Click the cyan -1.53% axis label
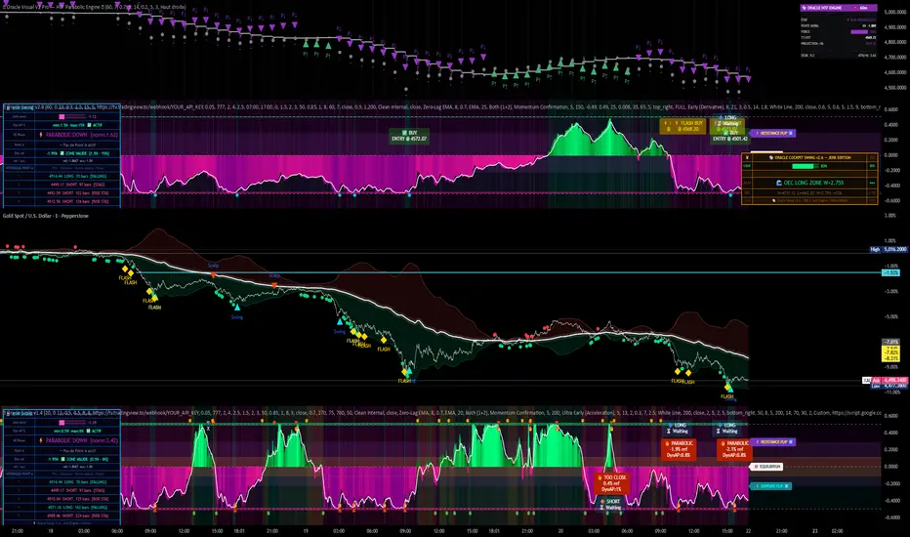Screen dimensions: 910x537 click(x=891, y=272)
